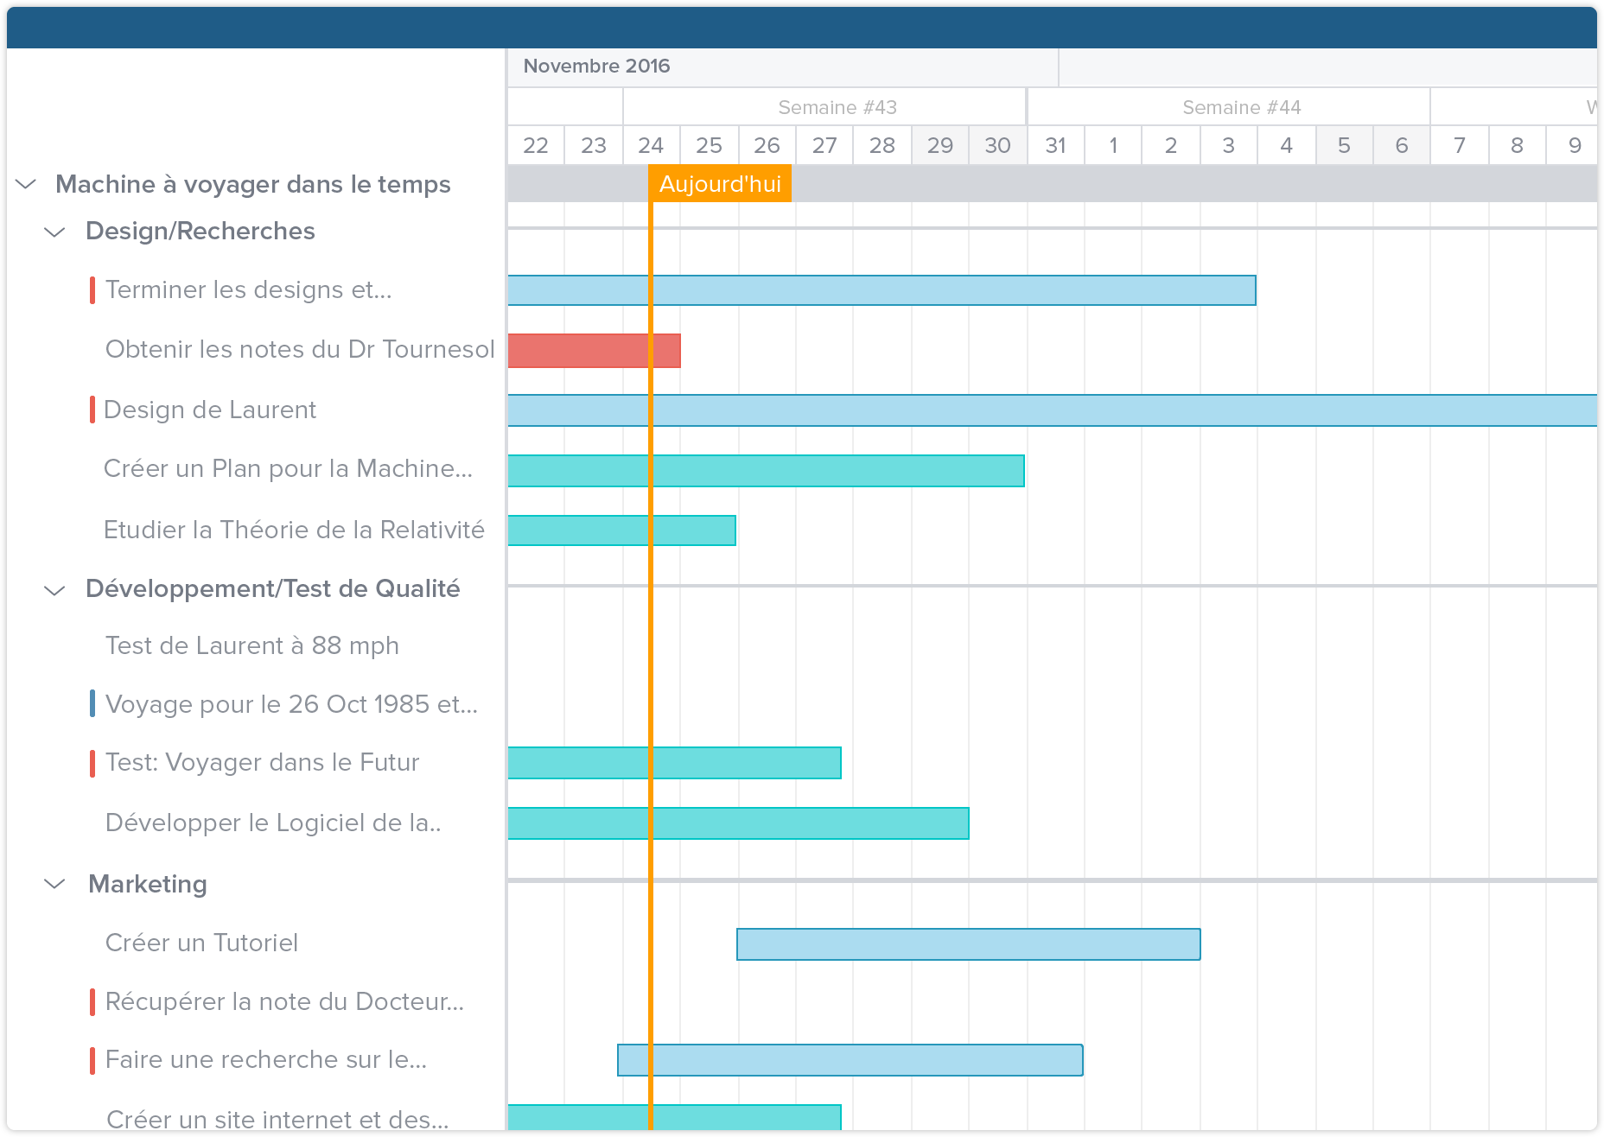
Task: Collapse the Marketing group chevron
Action: tap(54, 884)
